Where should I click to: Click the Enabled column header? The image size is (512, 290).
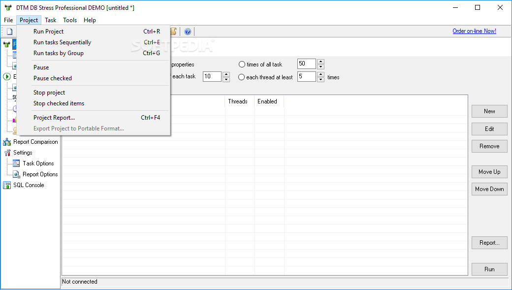tap(269, 101)
